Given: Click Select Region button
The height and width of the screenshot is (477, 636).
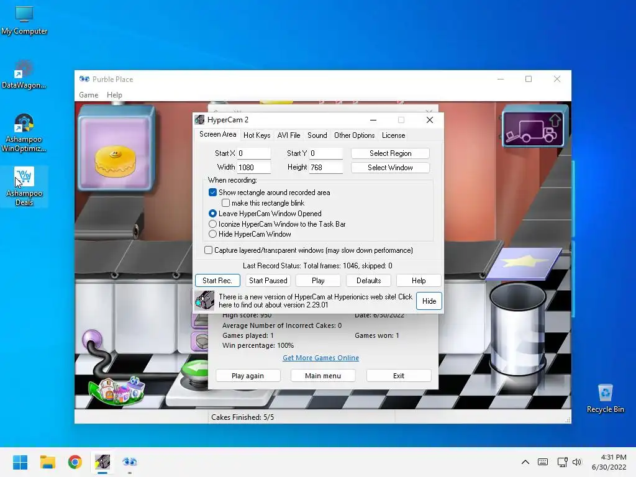Looking at the screenshot, I should [390, 153].
